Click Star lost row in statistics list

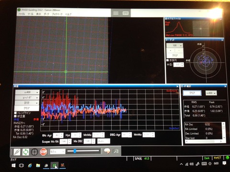pos(203,138)
